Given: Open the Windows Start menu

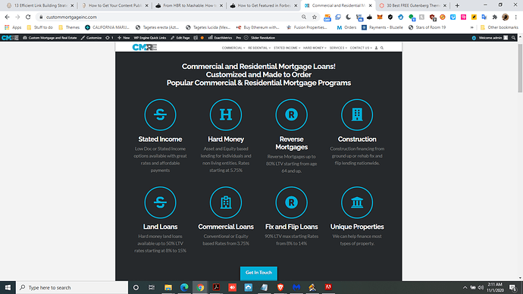Looking at the screenshot, I should 8,287.
